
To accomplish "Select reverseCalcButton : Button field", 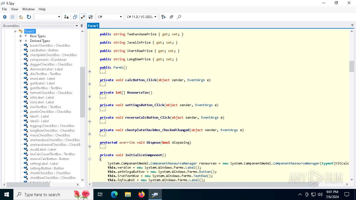I will coord(50,159).
